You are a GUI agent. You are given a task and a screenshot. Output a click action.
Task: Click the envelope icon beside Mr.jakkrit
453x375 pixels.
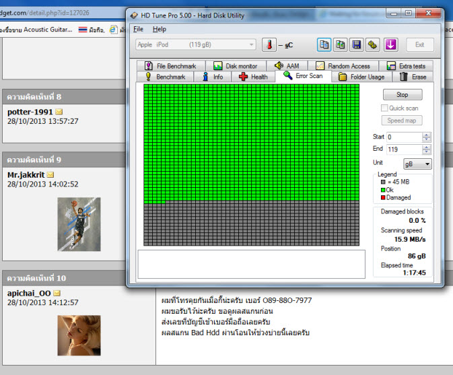[x=50, y=174]
